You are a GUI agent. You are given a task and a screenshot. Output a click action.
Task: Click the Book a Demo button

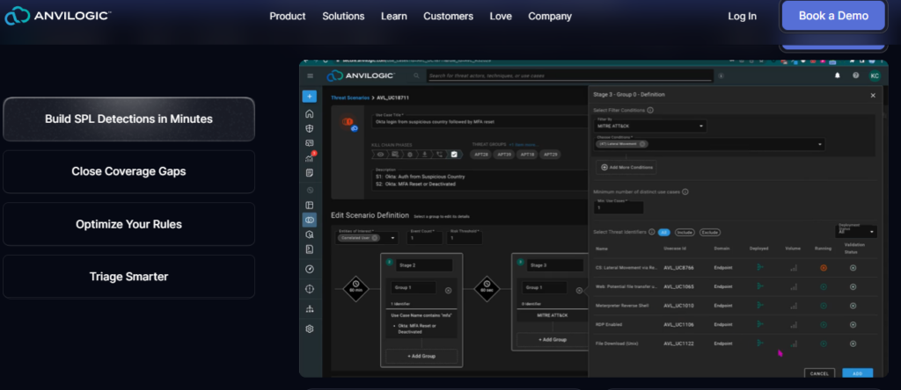833,16
